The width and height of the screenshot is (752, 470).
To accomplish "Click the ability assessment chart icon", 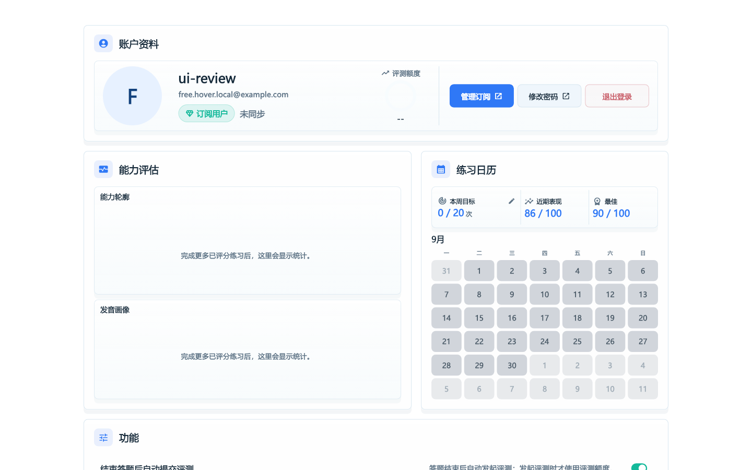I will tap(103, 169).
